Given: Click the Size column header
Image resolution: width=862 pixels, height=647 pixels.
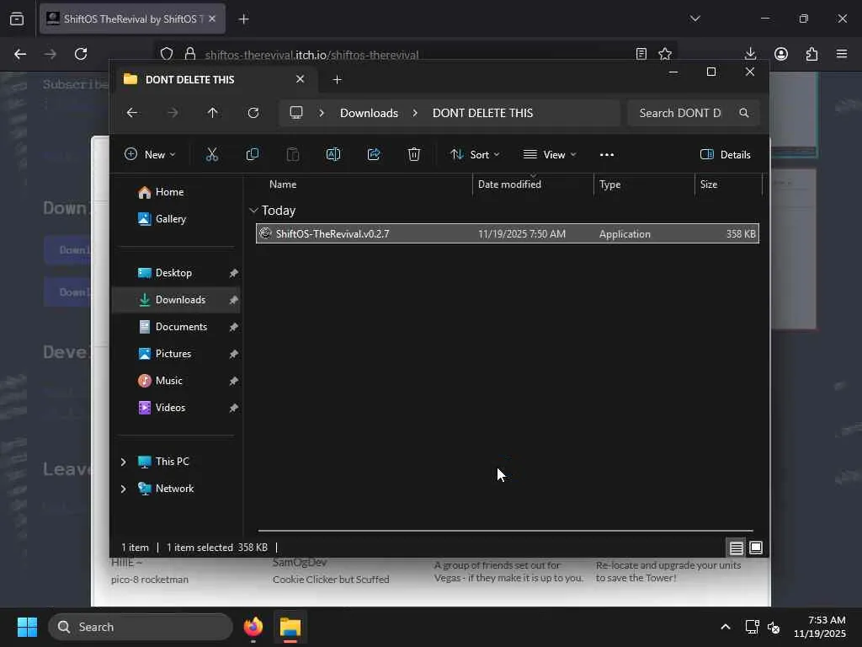Looking at the screenshot, I should tap(728, 184).
